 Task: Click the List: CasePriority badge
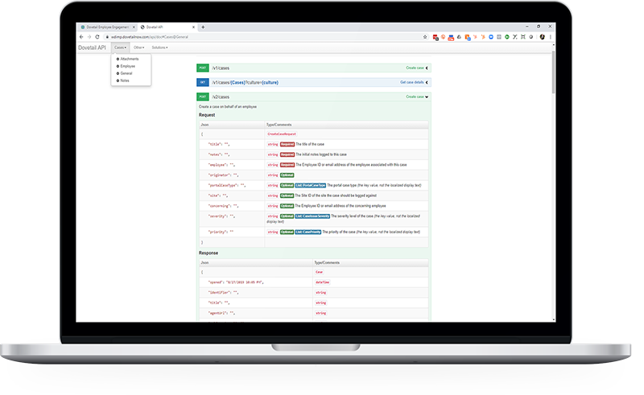pyautogui.click(x=308, y=232)
